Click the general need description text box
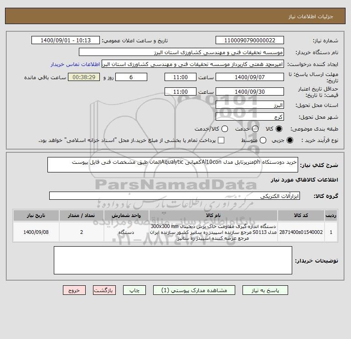The width and height of the screenshot is (351, 339). click(x=173, y=165)
